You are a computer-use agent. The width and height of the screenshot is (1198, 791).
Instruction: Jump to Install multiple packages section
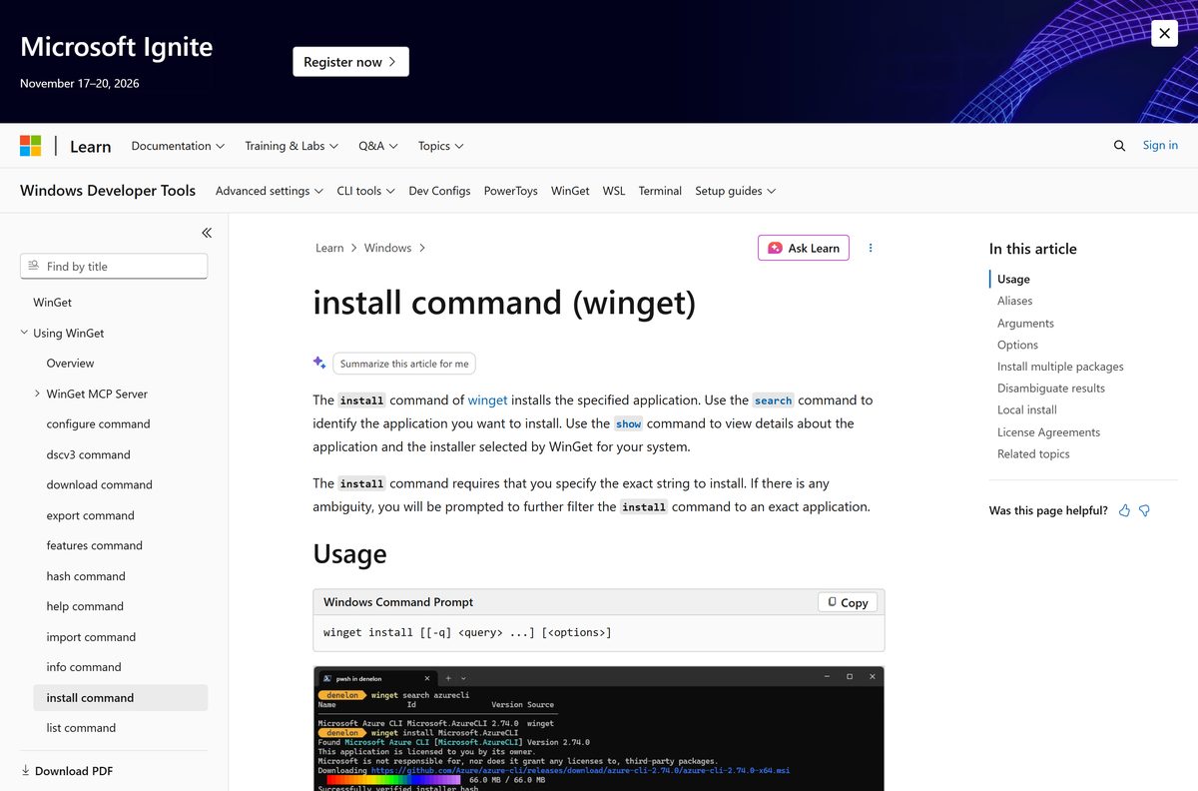point(1060,367)
